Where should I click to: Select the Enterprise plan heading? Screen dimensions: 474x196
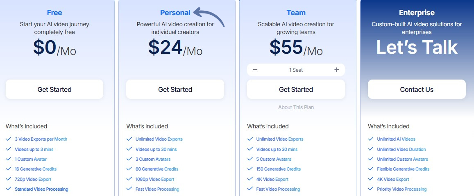417,13
